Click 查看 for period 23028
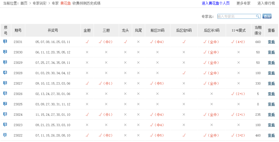 click(271, 73)
